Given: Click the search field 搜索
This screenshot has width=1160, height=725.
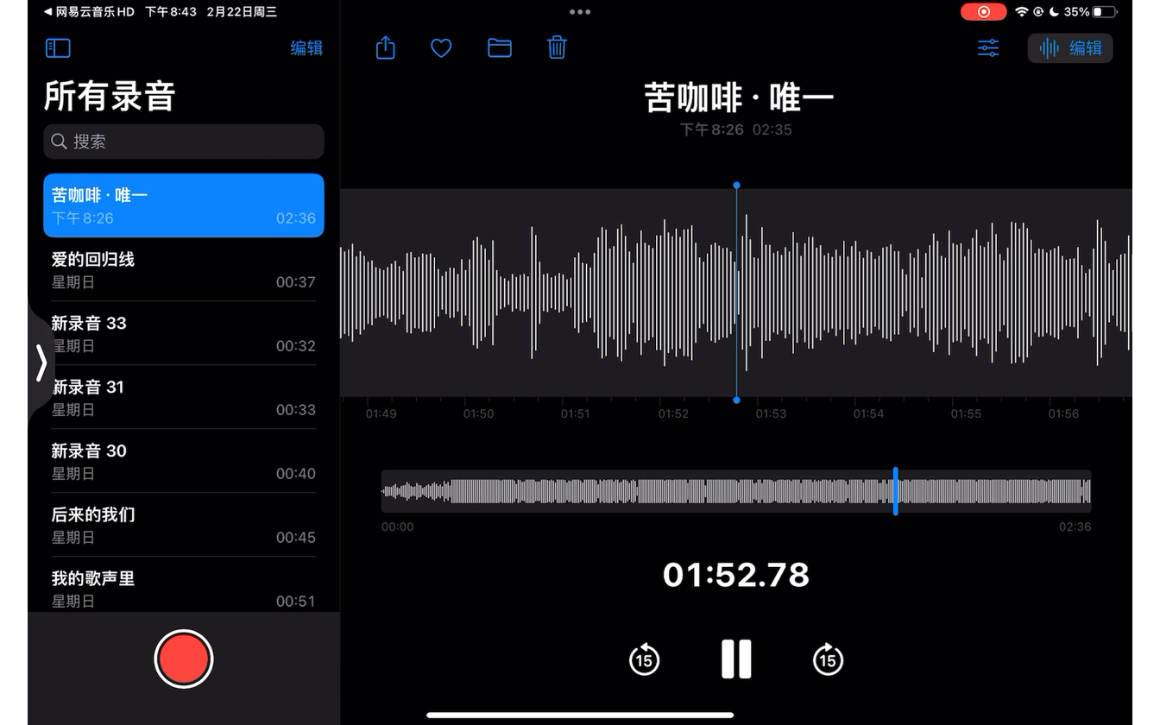Looking at the screenshot, I should (x=184, y=142).
